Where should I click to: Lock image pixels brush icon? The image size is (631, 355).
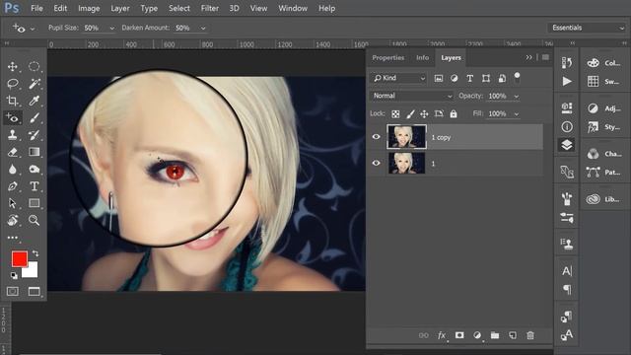[x=410, y=114]
